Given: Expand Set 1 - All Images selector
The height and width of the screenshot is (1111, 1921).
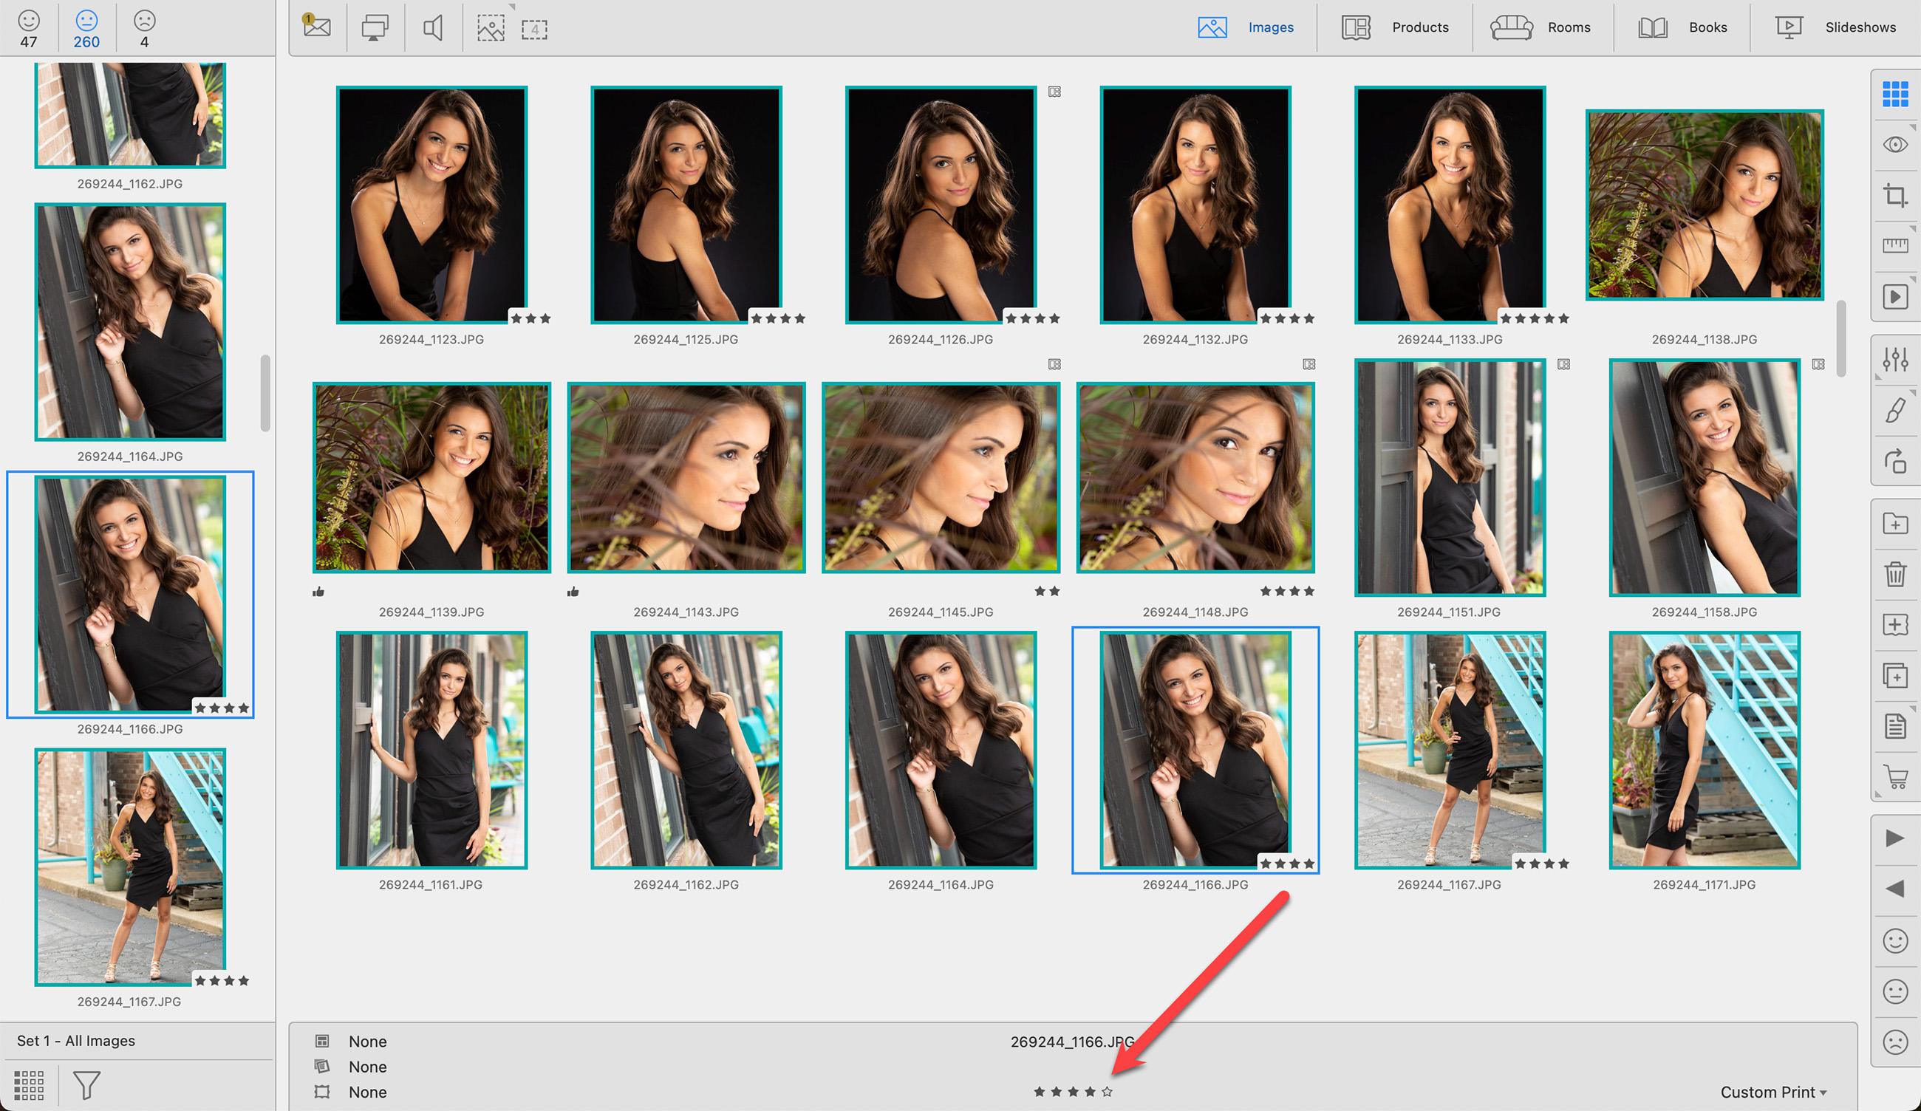Looking at the screenshot, I should tap(76, 1041).
